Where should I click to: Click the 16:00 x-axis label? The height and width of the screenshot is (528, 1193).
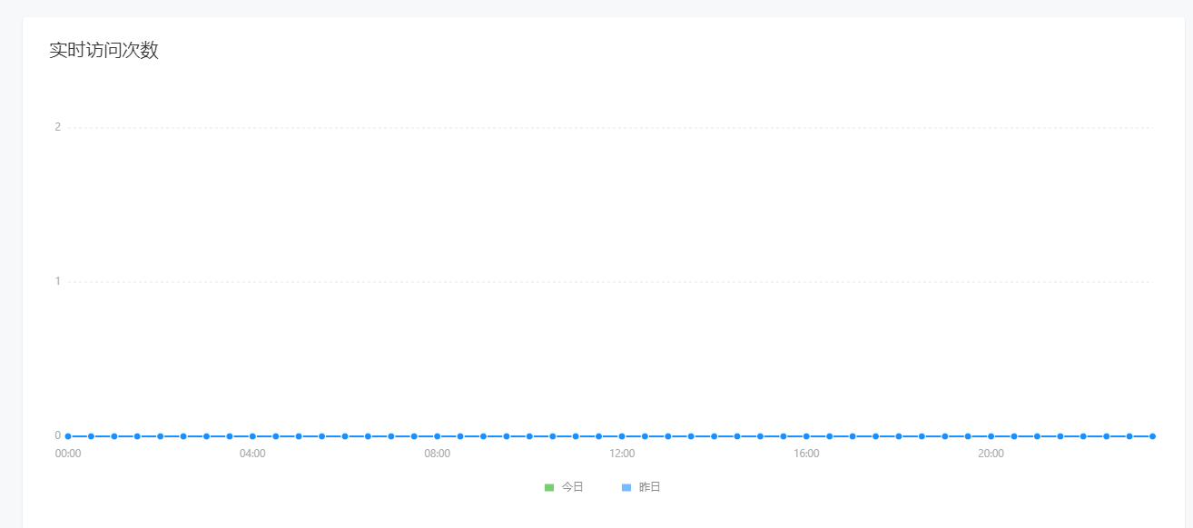coord(806,454)
